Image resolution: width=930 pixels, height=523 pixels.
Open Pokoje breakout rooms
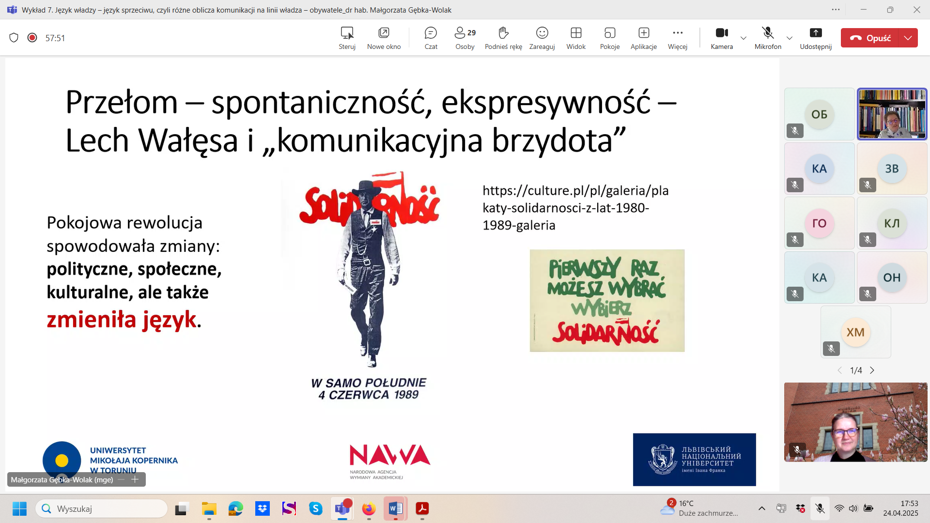[609, 38]
